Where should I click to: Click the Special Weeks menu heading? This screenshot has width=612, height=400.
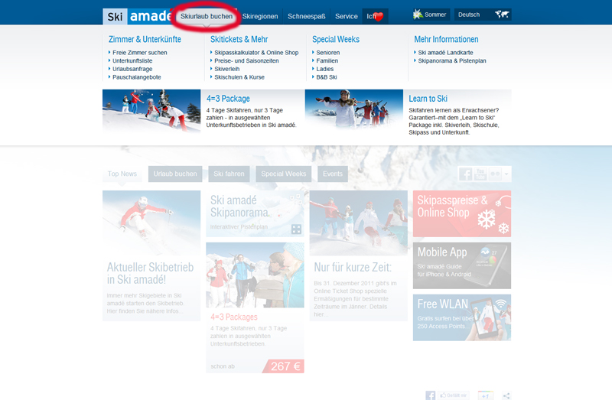(x=336, y=40)
